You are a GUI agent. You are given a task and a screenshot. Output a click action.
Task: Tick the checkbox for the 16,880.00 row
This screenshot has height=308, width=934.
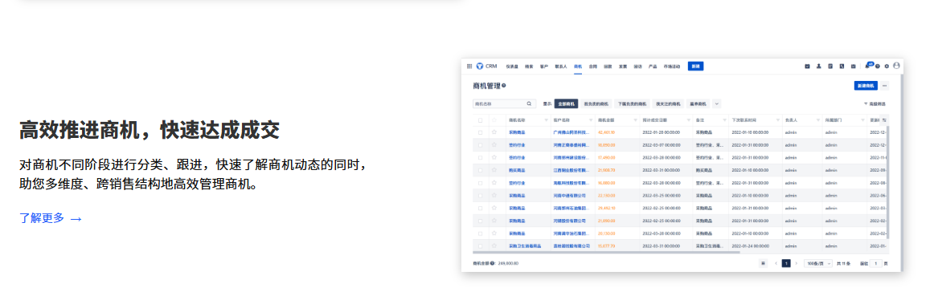[x=481, y=183]
